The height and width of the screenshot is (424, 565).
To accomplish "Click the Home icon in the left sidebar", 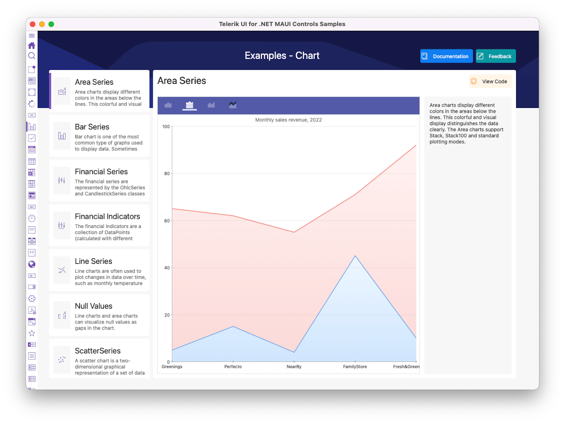I will tap(32, 45).
